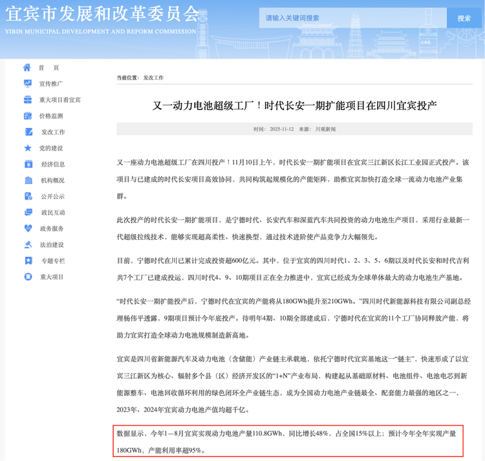This screenshot has width=485, height=461.
Task: Click the yen icon for 经济信息
Action: 28,164
